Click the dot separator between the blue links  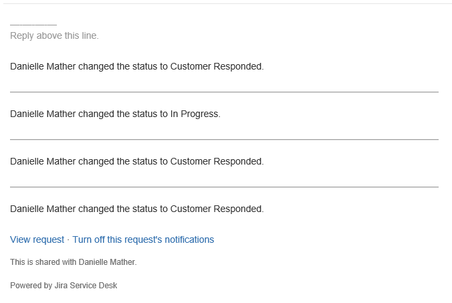point(68,240)
